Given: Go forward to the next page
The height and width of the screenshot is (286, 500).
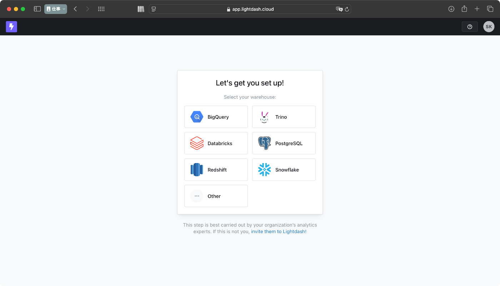Looking at the screenshot, I should pos(87,9).
